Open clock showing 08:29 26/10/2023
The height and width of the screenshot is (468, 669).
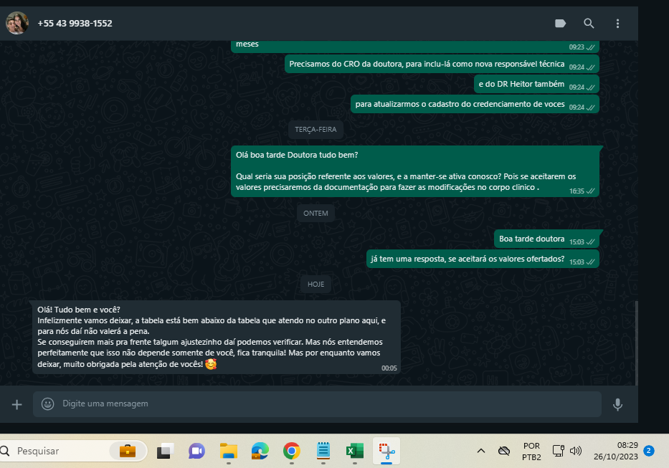click(616, 451)
